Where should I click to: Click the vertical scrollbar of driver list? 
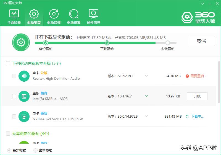(x=219, y=82)
